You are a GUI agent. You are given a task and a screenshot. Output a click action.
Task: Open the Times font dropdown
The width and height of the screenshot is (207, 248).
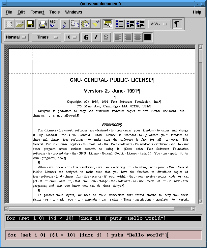(46, 37)
